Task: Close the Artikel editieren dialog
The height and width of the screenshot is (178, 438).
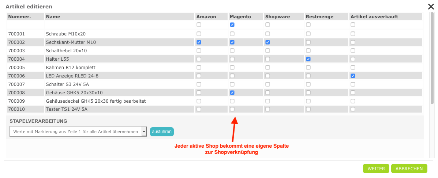Action: [x=431, y=6]
